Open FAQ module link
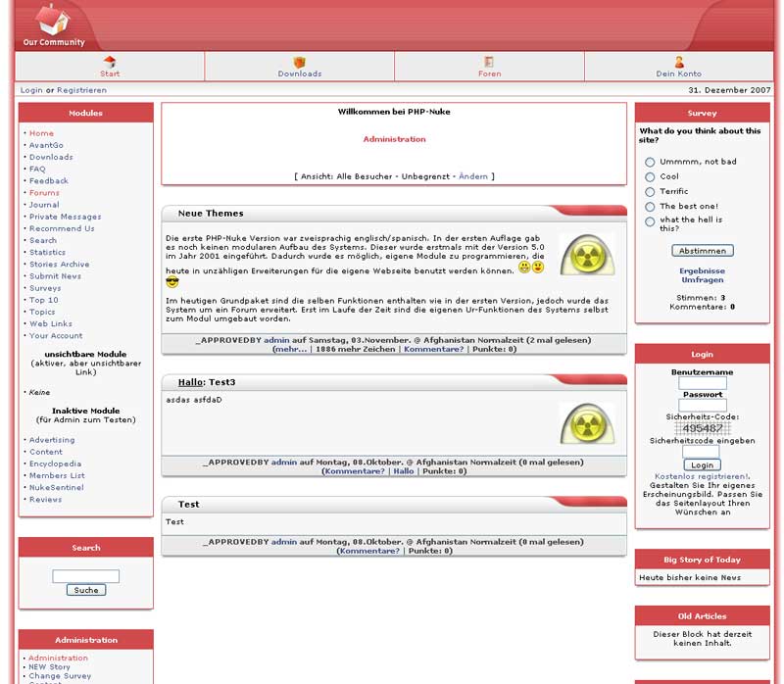This screenshot has height=684, width=784. click(37, 169)
